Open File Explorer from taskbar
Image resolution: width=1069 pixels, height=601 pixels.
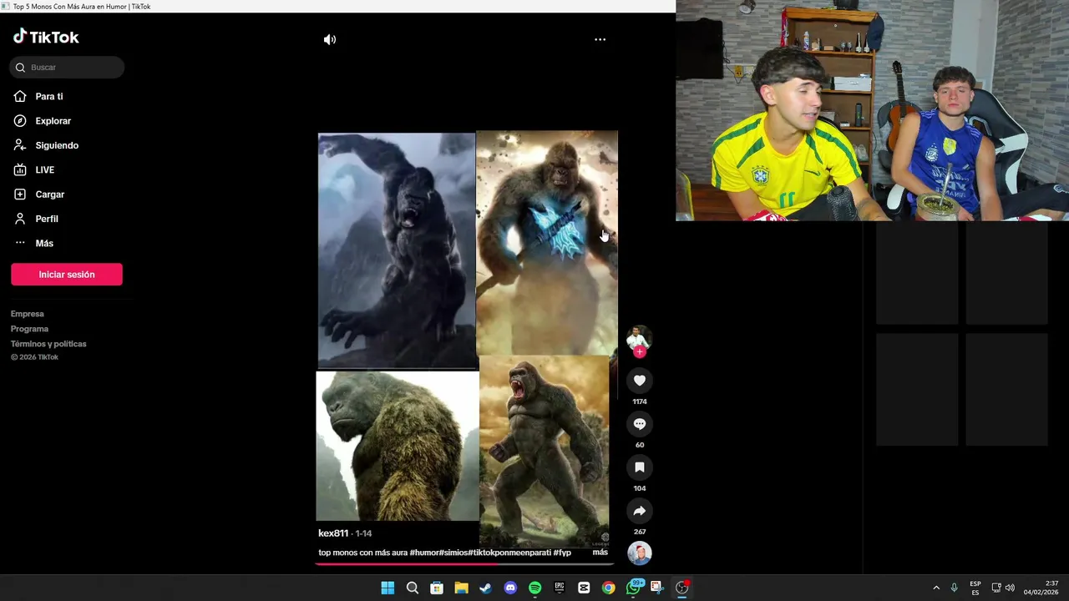461,588
